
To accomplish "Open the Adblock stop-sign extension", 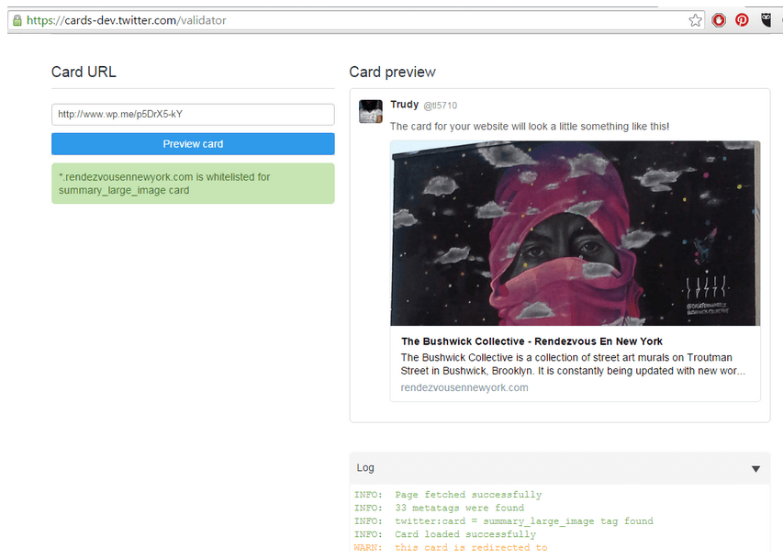I will click(720, 20).
